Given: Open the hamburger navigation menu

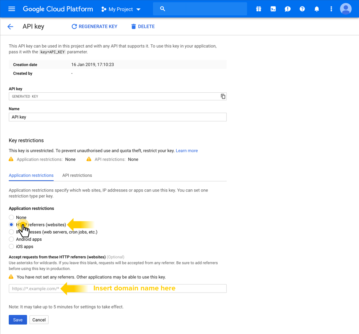Looking at the screenshot, I should pos(12,9).
